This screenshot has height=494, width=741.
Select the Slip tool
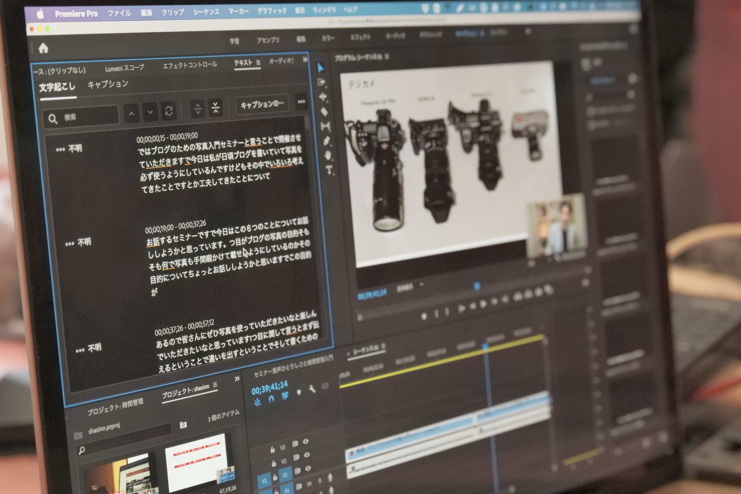[x=325, y=126]
